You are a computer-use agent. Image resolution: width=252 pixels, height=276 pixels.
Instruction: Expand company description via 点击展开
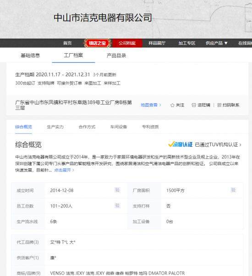pyautogui.click(x=64, y=170)
